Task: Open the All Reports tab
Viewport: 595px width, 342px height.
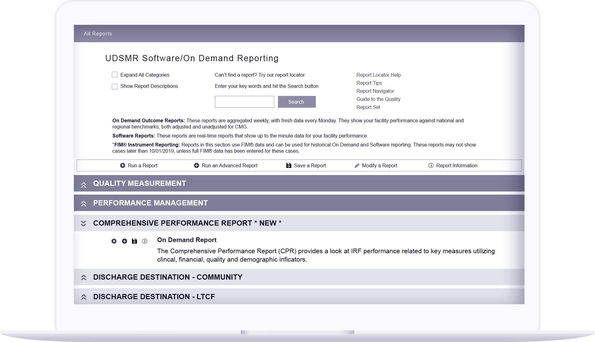Action: pos(98,34)
